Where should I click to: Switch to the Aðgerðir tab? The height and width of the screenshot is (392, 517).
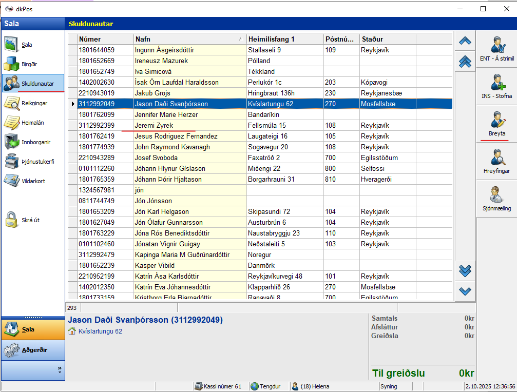click(x=33, y=350)
